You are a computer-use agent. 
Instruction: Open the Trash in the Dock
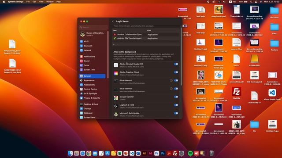[211, 153]
